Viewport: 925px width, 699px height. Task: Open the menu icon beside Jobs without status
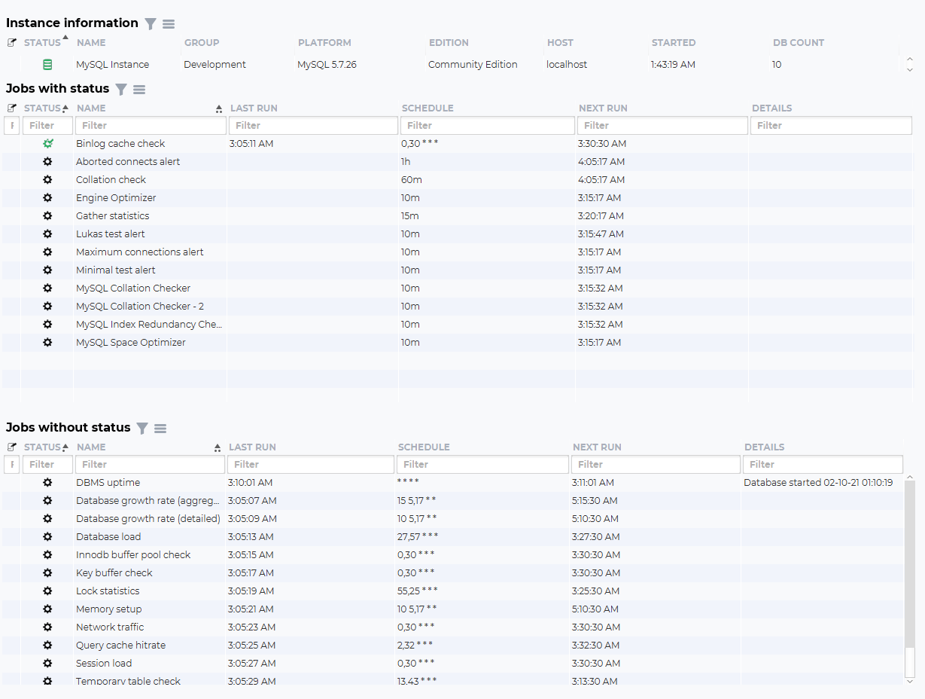160,429
